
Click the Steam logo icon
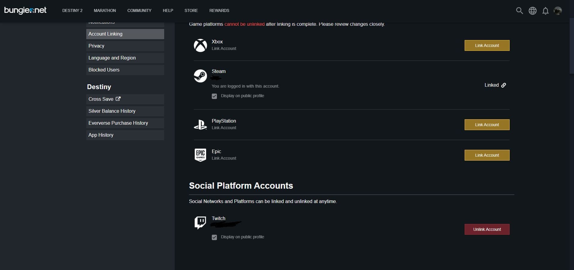point(200,76)
